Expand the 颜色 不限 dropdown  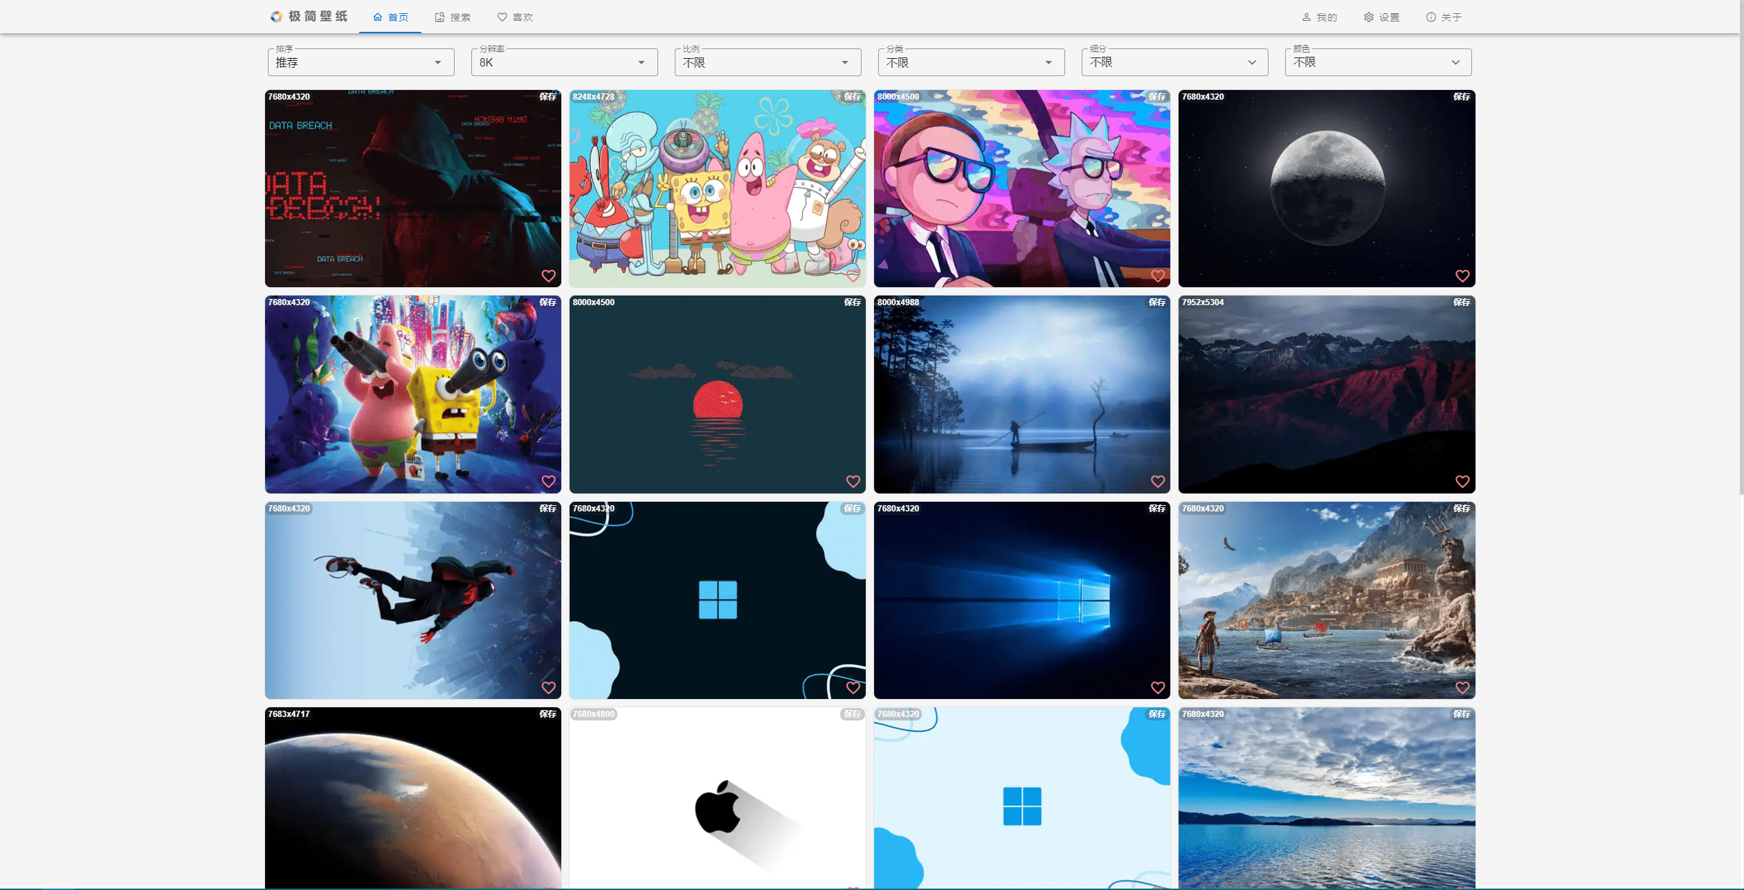1377,62
